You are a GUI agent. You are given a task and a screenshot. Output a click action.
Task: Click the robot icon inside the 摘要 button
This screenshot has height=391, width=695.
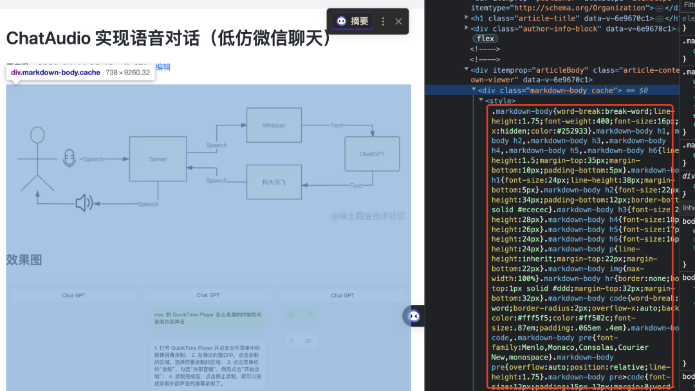point(342,21)
